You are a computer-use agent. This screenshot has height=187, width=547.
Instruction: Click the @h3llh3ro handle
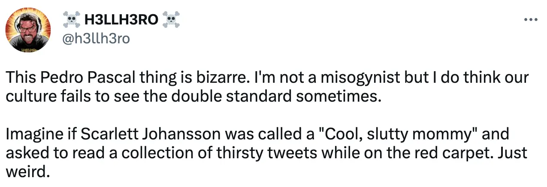click(x=96, y=39)
